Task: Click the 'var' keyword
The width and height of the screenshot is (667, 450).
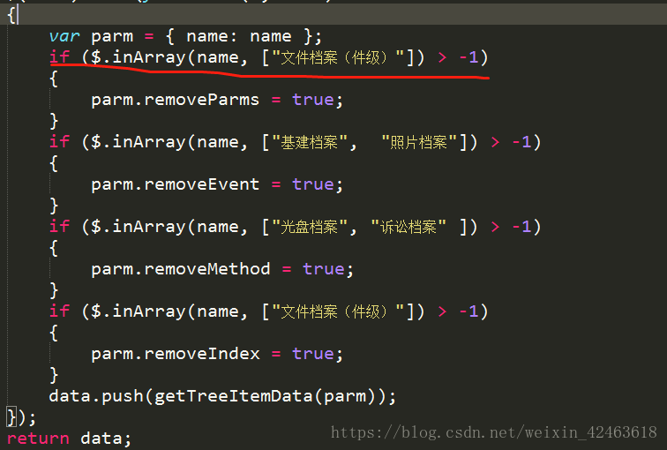Action: (64, 36)
